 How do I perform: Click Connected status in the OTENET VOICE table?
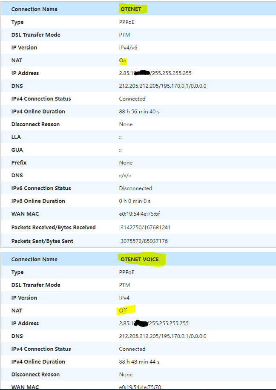(132, 349)
